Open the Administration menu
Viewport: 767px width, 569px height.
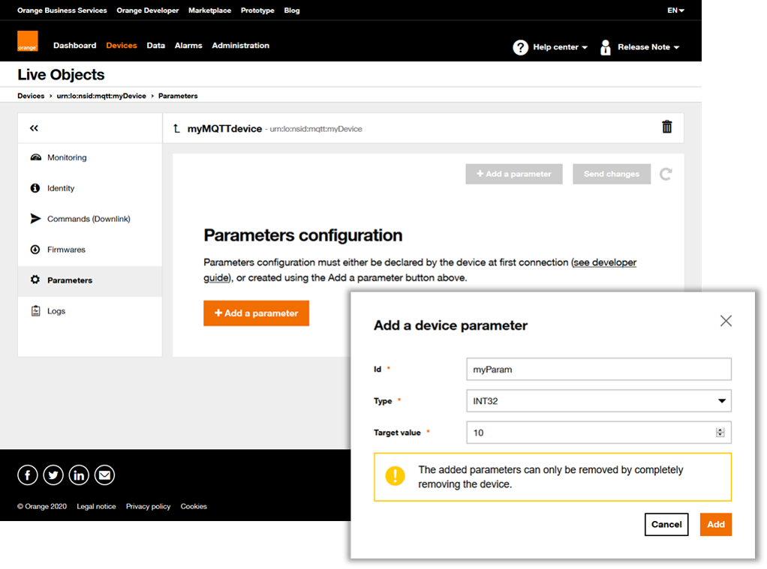coord(241,46)
